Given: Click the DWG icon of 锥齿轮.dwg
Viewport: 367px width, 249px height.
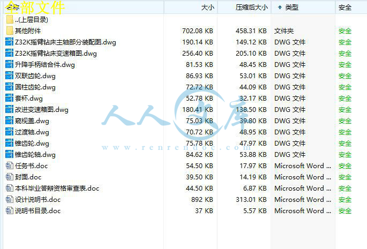Looking at the screenshot, I should pyautogui.click(x=9, y=143).
